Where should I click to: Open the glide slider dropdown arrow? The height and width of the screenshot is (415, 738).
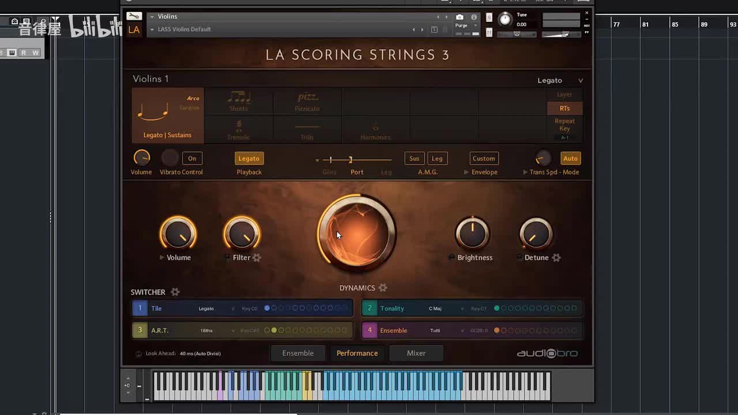[317, 160]
